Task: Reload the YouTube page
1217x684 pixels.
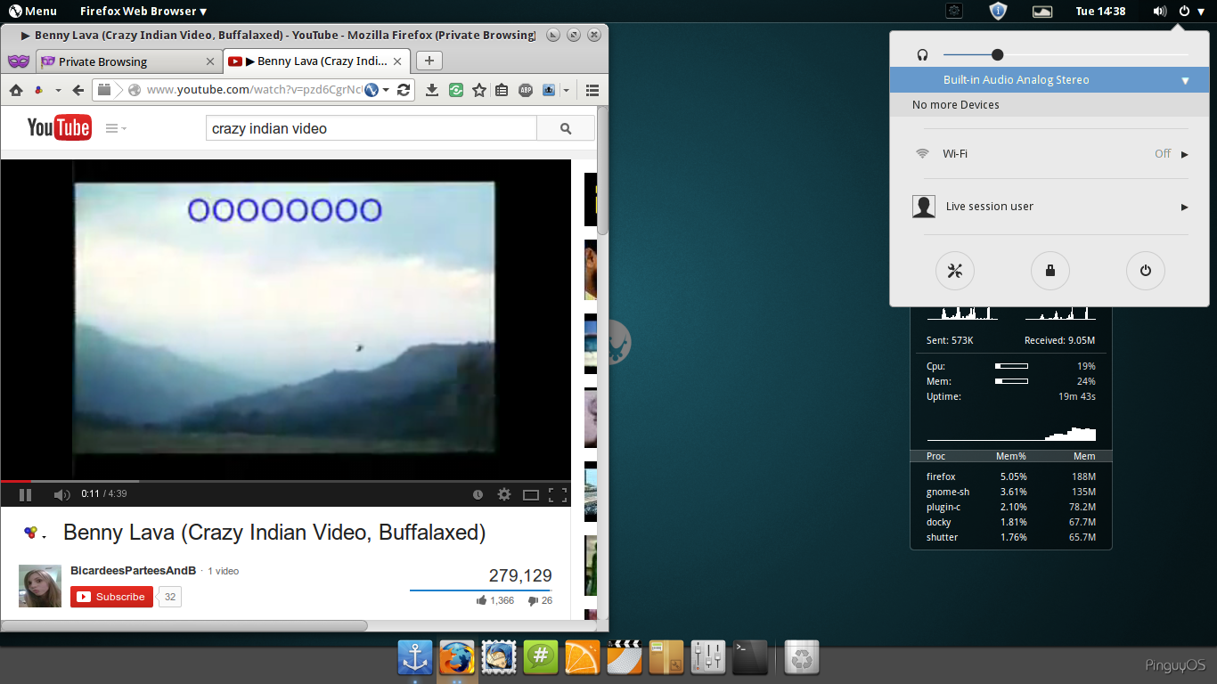Action: pos(404,90)
